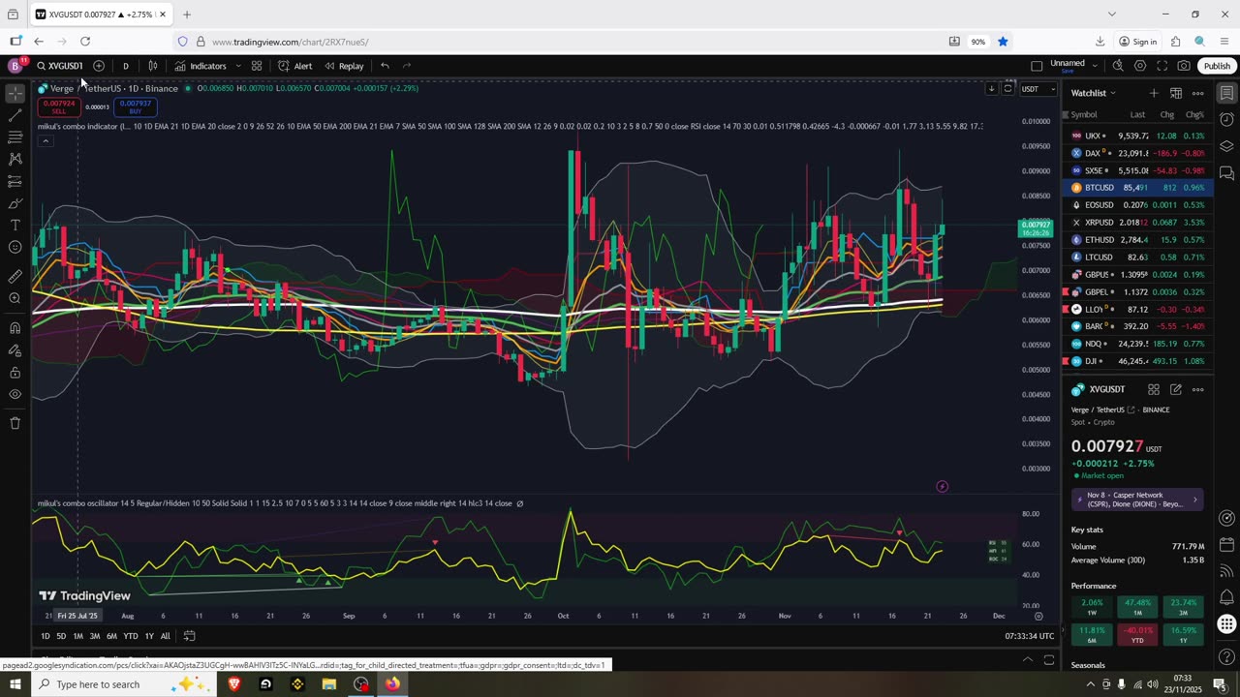Open time axis settings gear icon

tap(1038, 616)
